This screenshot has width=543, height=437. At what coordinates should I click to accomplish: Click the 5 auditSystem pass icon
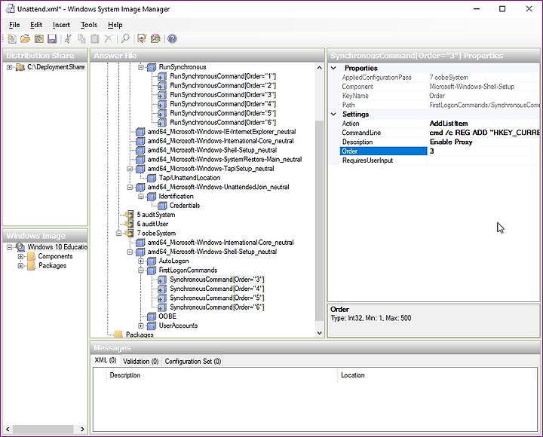coord(129,215)
